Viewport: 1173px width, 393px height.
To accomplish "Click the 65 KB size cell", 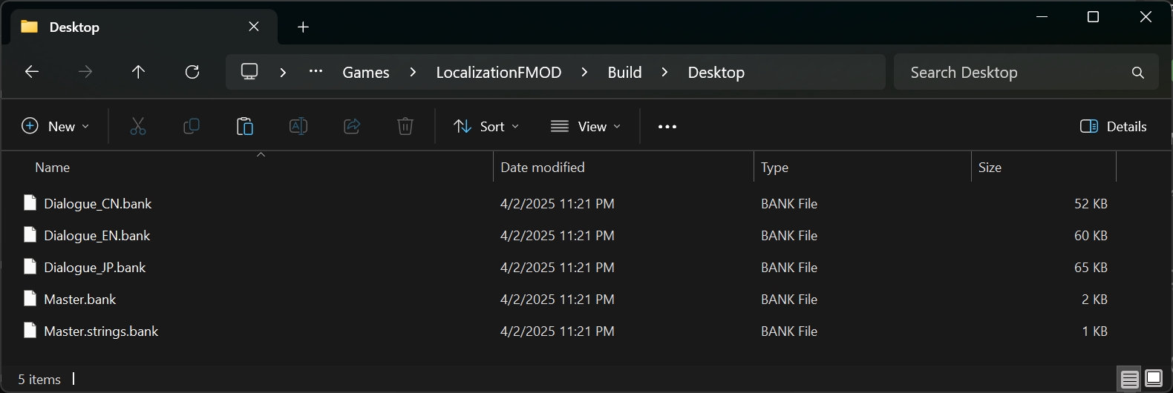I will (1091, 267).
